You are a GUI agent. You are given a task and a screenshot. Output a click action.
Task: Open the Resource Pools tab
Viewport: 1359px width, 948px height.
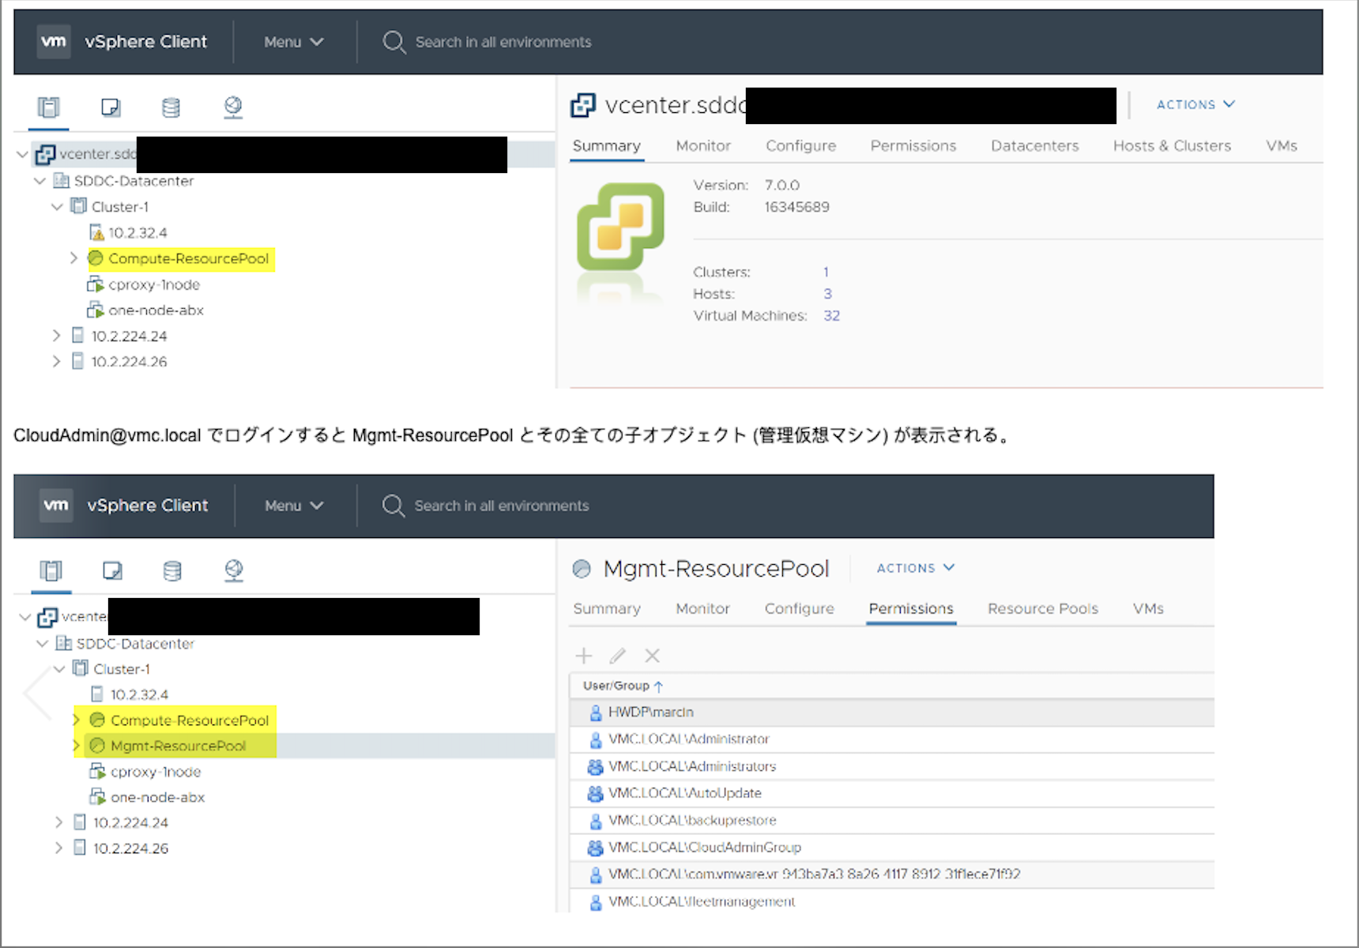point(1042,609)
